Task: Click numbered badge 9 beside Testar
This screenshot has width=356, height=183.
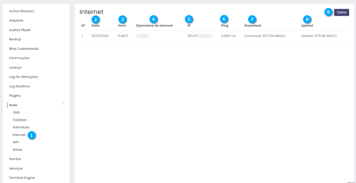Action: [328, 12]
